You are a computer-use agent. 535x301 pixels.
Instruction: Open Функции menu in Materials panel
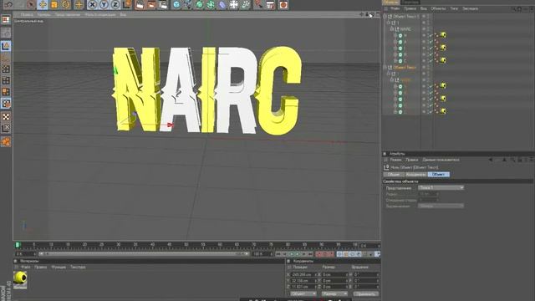point(59,267)
